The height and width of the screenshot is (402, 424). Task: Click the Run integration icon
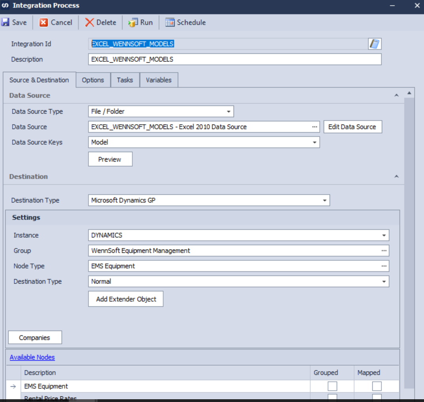pos(133,22)
